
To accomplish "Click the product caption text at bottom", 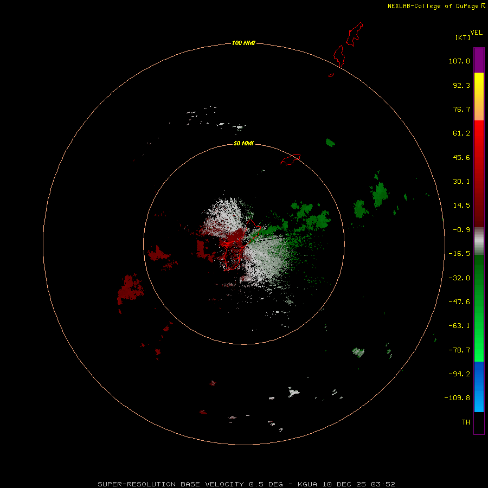I will 247,484.
